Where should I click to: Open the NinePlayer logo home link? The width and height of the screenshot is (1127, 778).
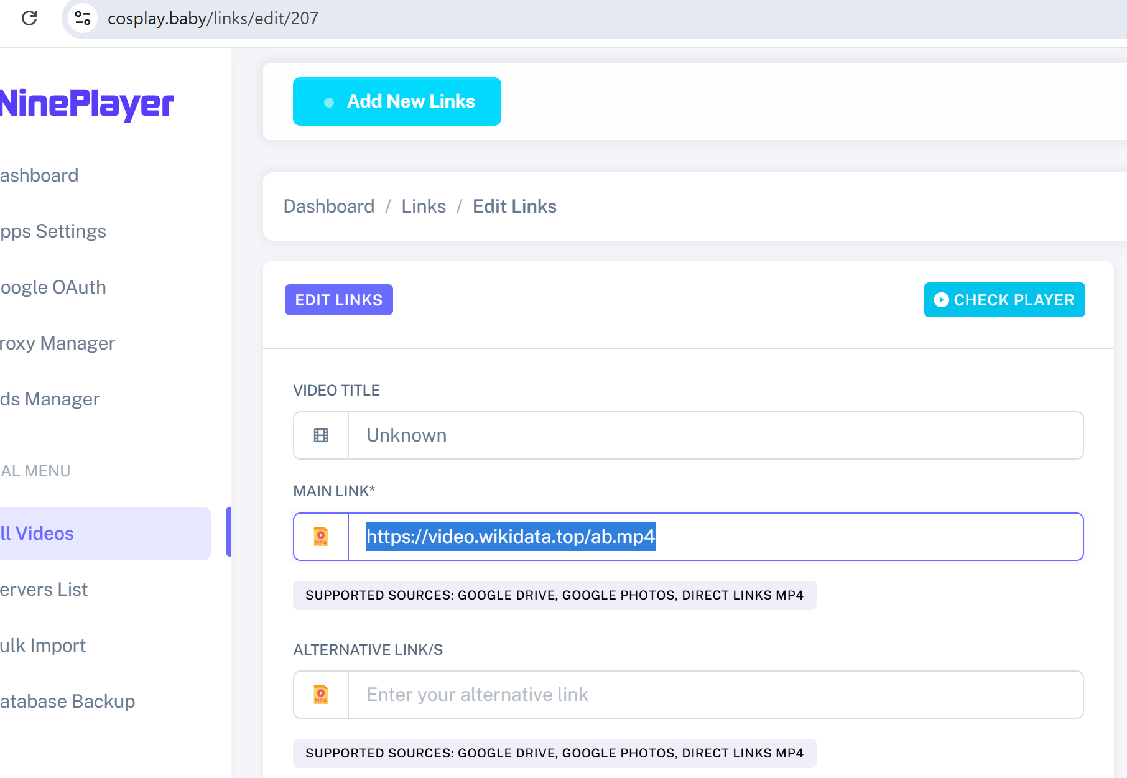tap(87, 103)
